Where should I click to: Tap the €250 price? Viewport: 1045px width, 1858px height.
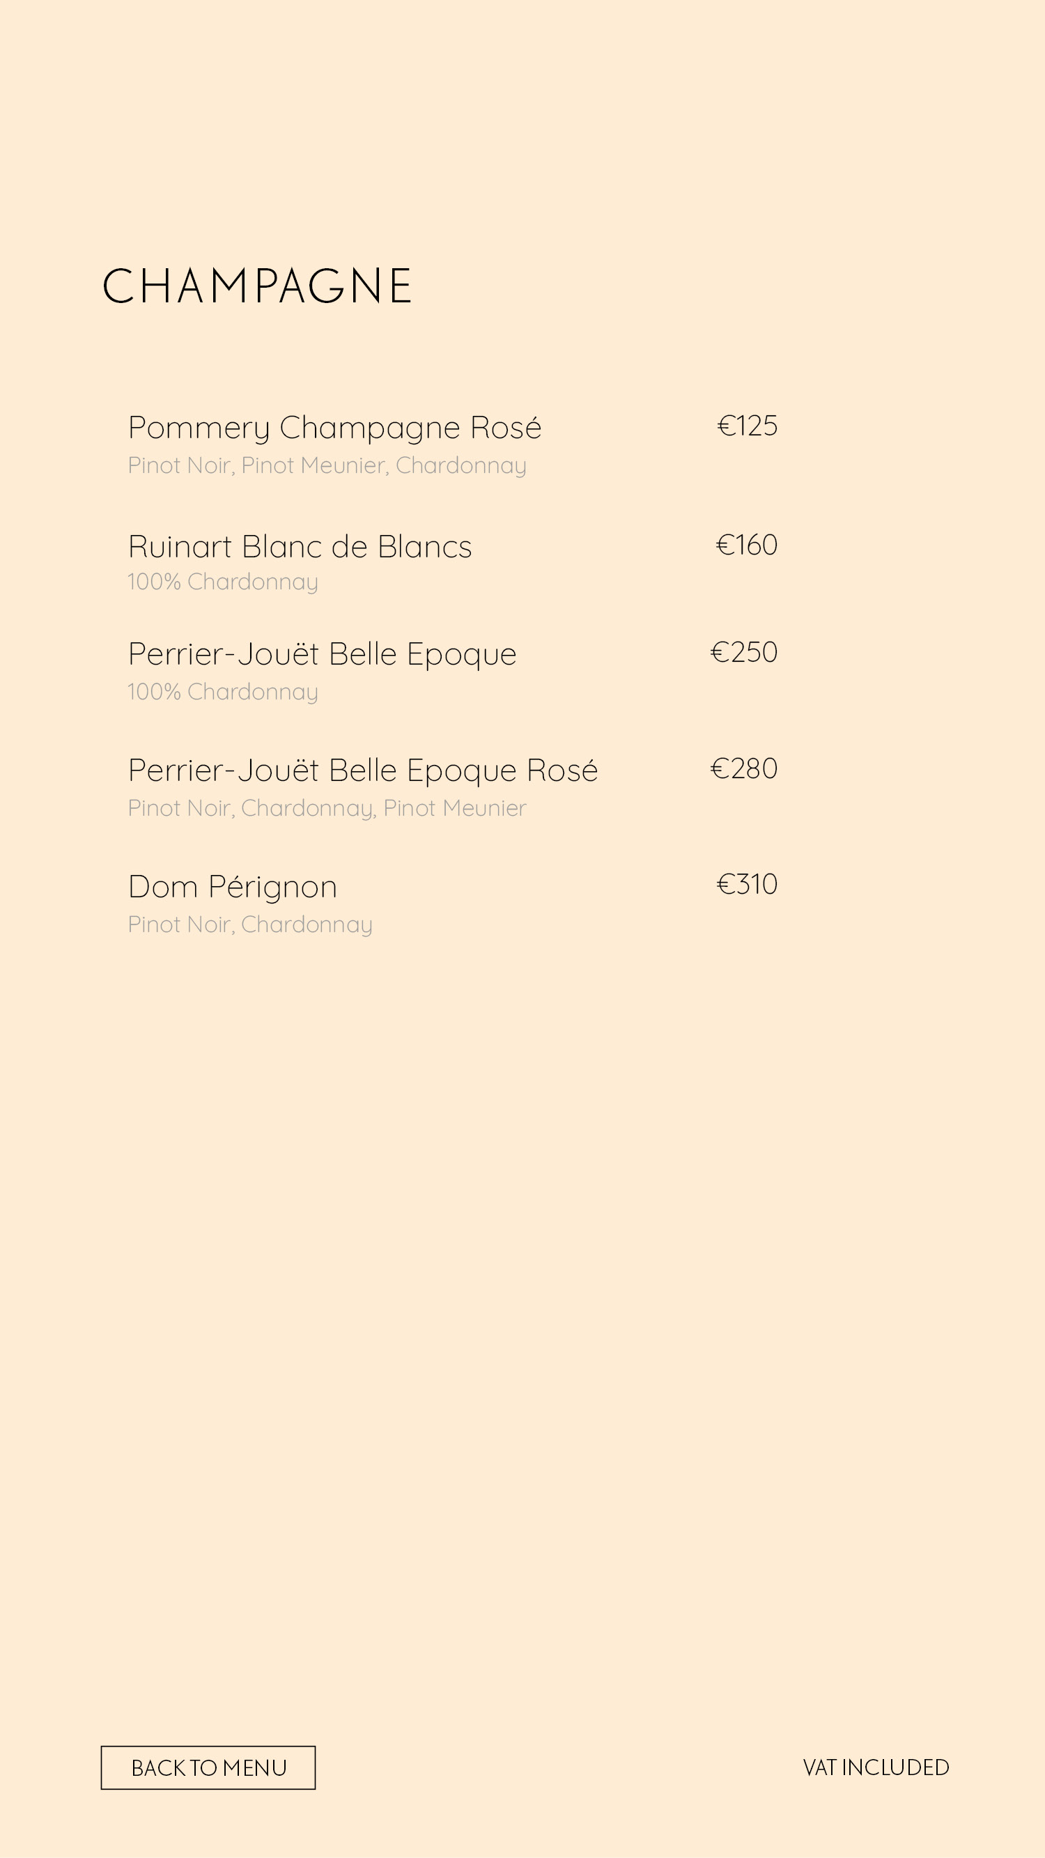click(744, 652)
